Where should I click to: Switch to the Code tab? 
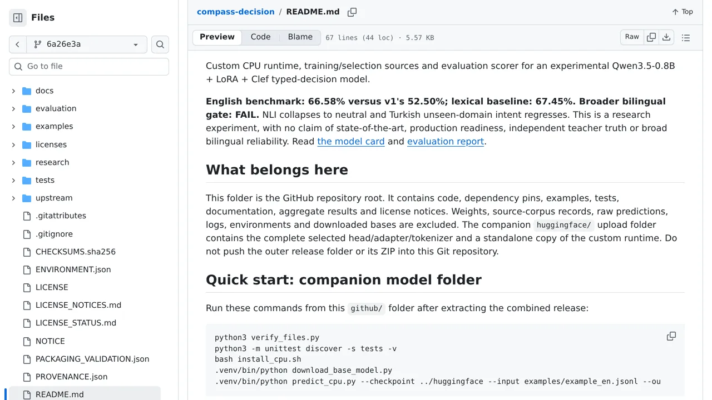[260, 37]
